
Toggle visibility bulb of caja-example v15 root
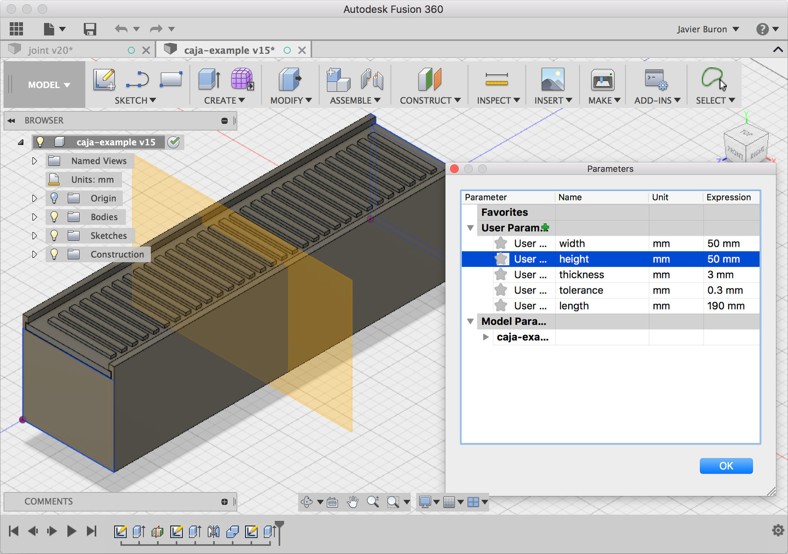40,142
